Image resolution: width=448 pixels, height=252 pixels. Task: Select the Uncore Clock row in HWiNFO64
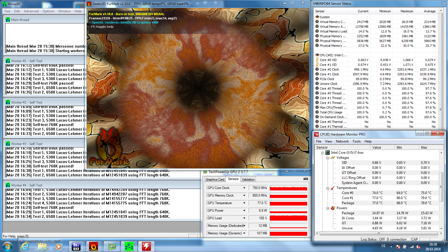pos(375,84)
